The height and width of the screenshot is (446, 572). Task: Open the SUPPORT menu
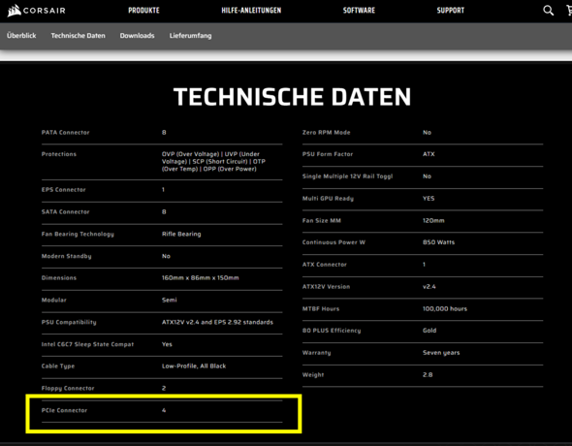point(451,11)
